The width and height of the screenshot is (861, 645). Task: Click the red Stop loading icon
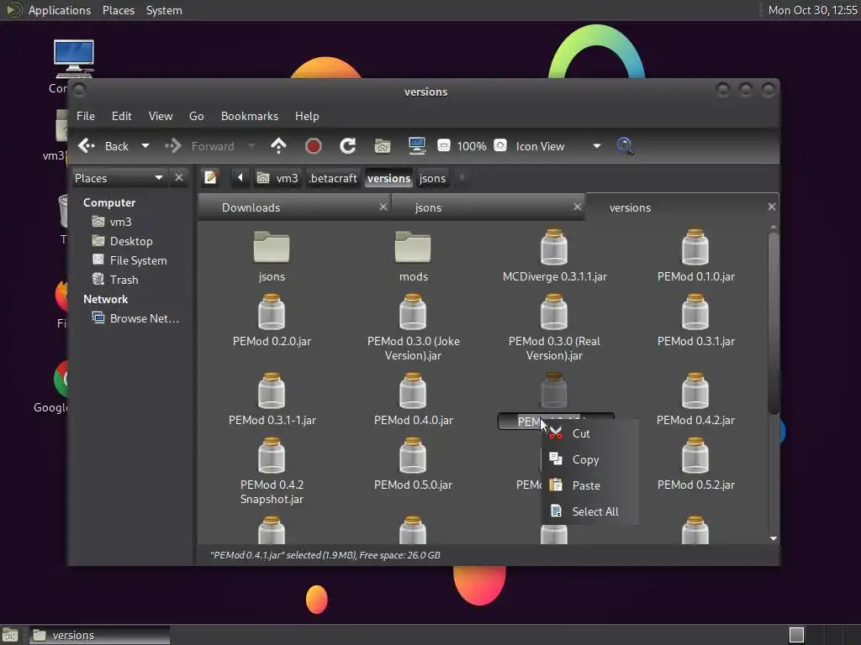point(313,146)
